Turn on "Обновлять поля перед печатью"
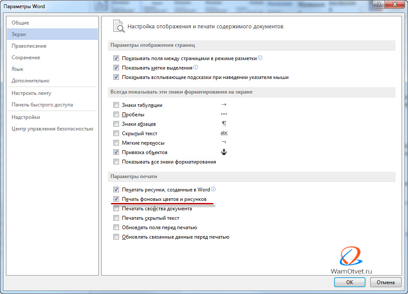Viewport: 408px width, 294px height. pyautogui.click(x=116, y=227)
